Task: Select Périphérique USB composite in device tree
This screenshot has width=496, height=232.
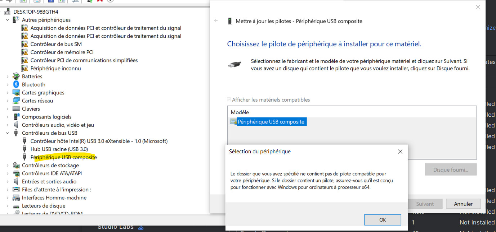Action: [63, 157]
